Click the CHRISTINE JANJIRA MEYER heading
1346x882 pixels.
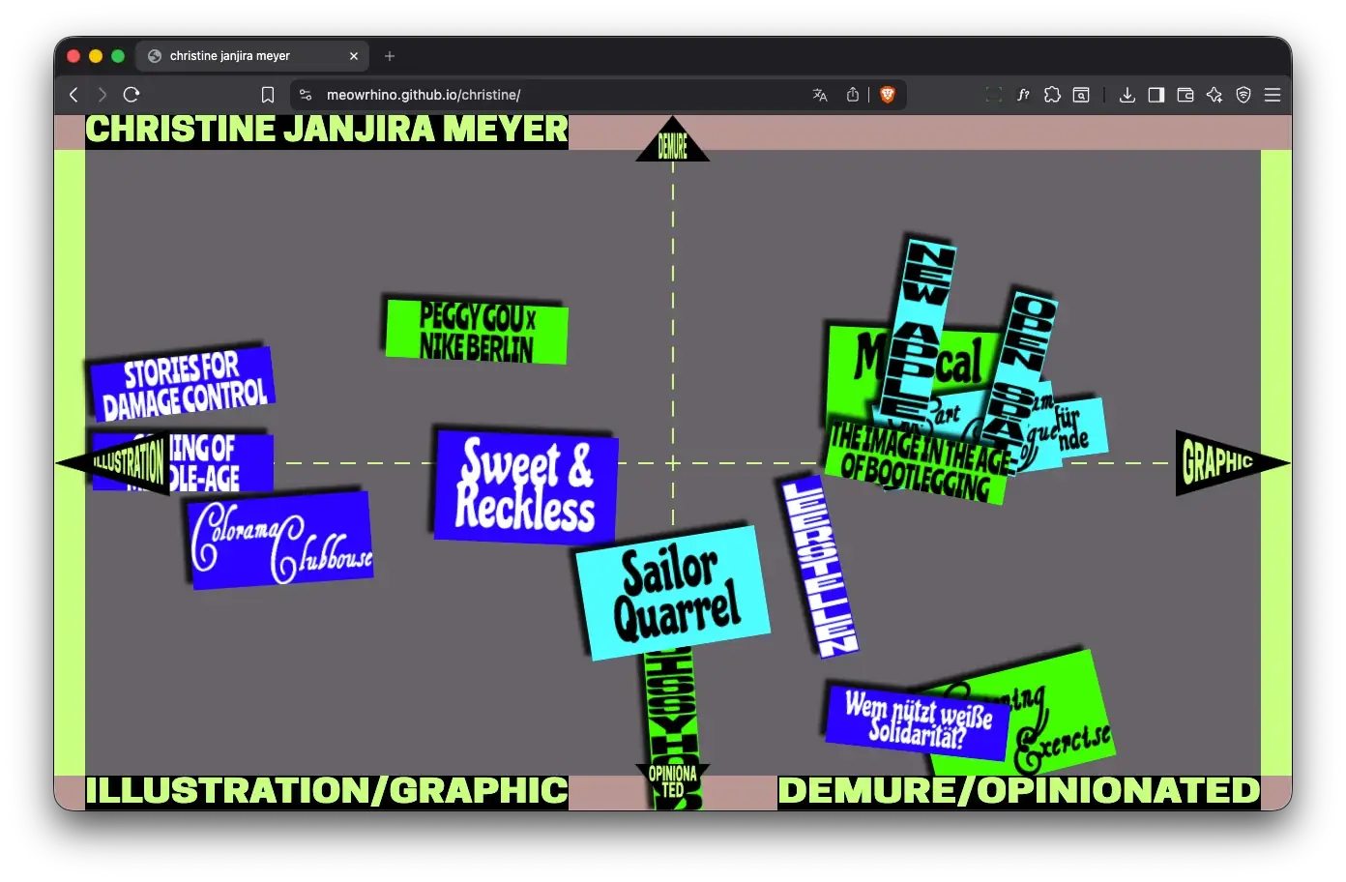327,130
